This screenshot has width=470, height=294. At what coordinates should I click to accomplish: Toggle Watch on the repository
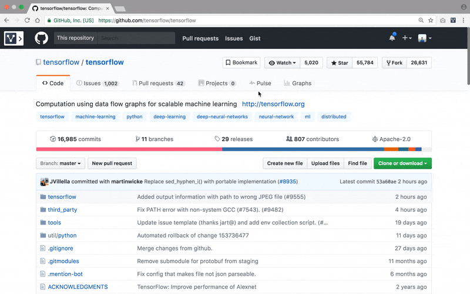click(282, 63)
